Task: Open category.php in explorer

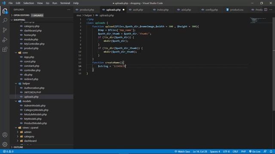Action: [31, 26]
